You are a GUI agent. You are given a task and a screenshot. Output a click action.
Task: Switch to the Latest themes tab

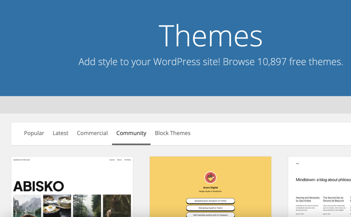click(60, 133)
